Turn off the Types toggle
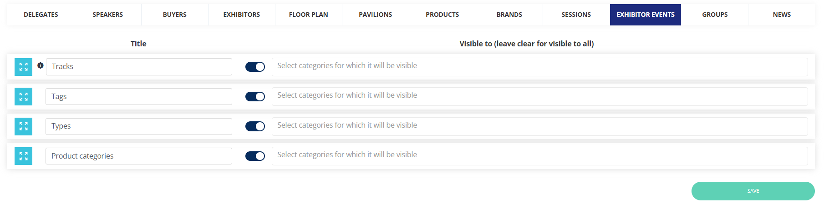This screenshot has width=829, height=224. tap(255, 126)
